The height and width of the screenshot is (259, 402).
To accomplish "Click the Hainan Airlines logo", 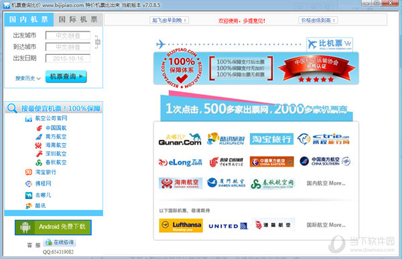I will pyautogui.click(x=180, y=183).
